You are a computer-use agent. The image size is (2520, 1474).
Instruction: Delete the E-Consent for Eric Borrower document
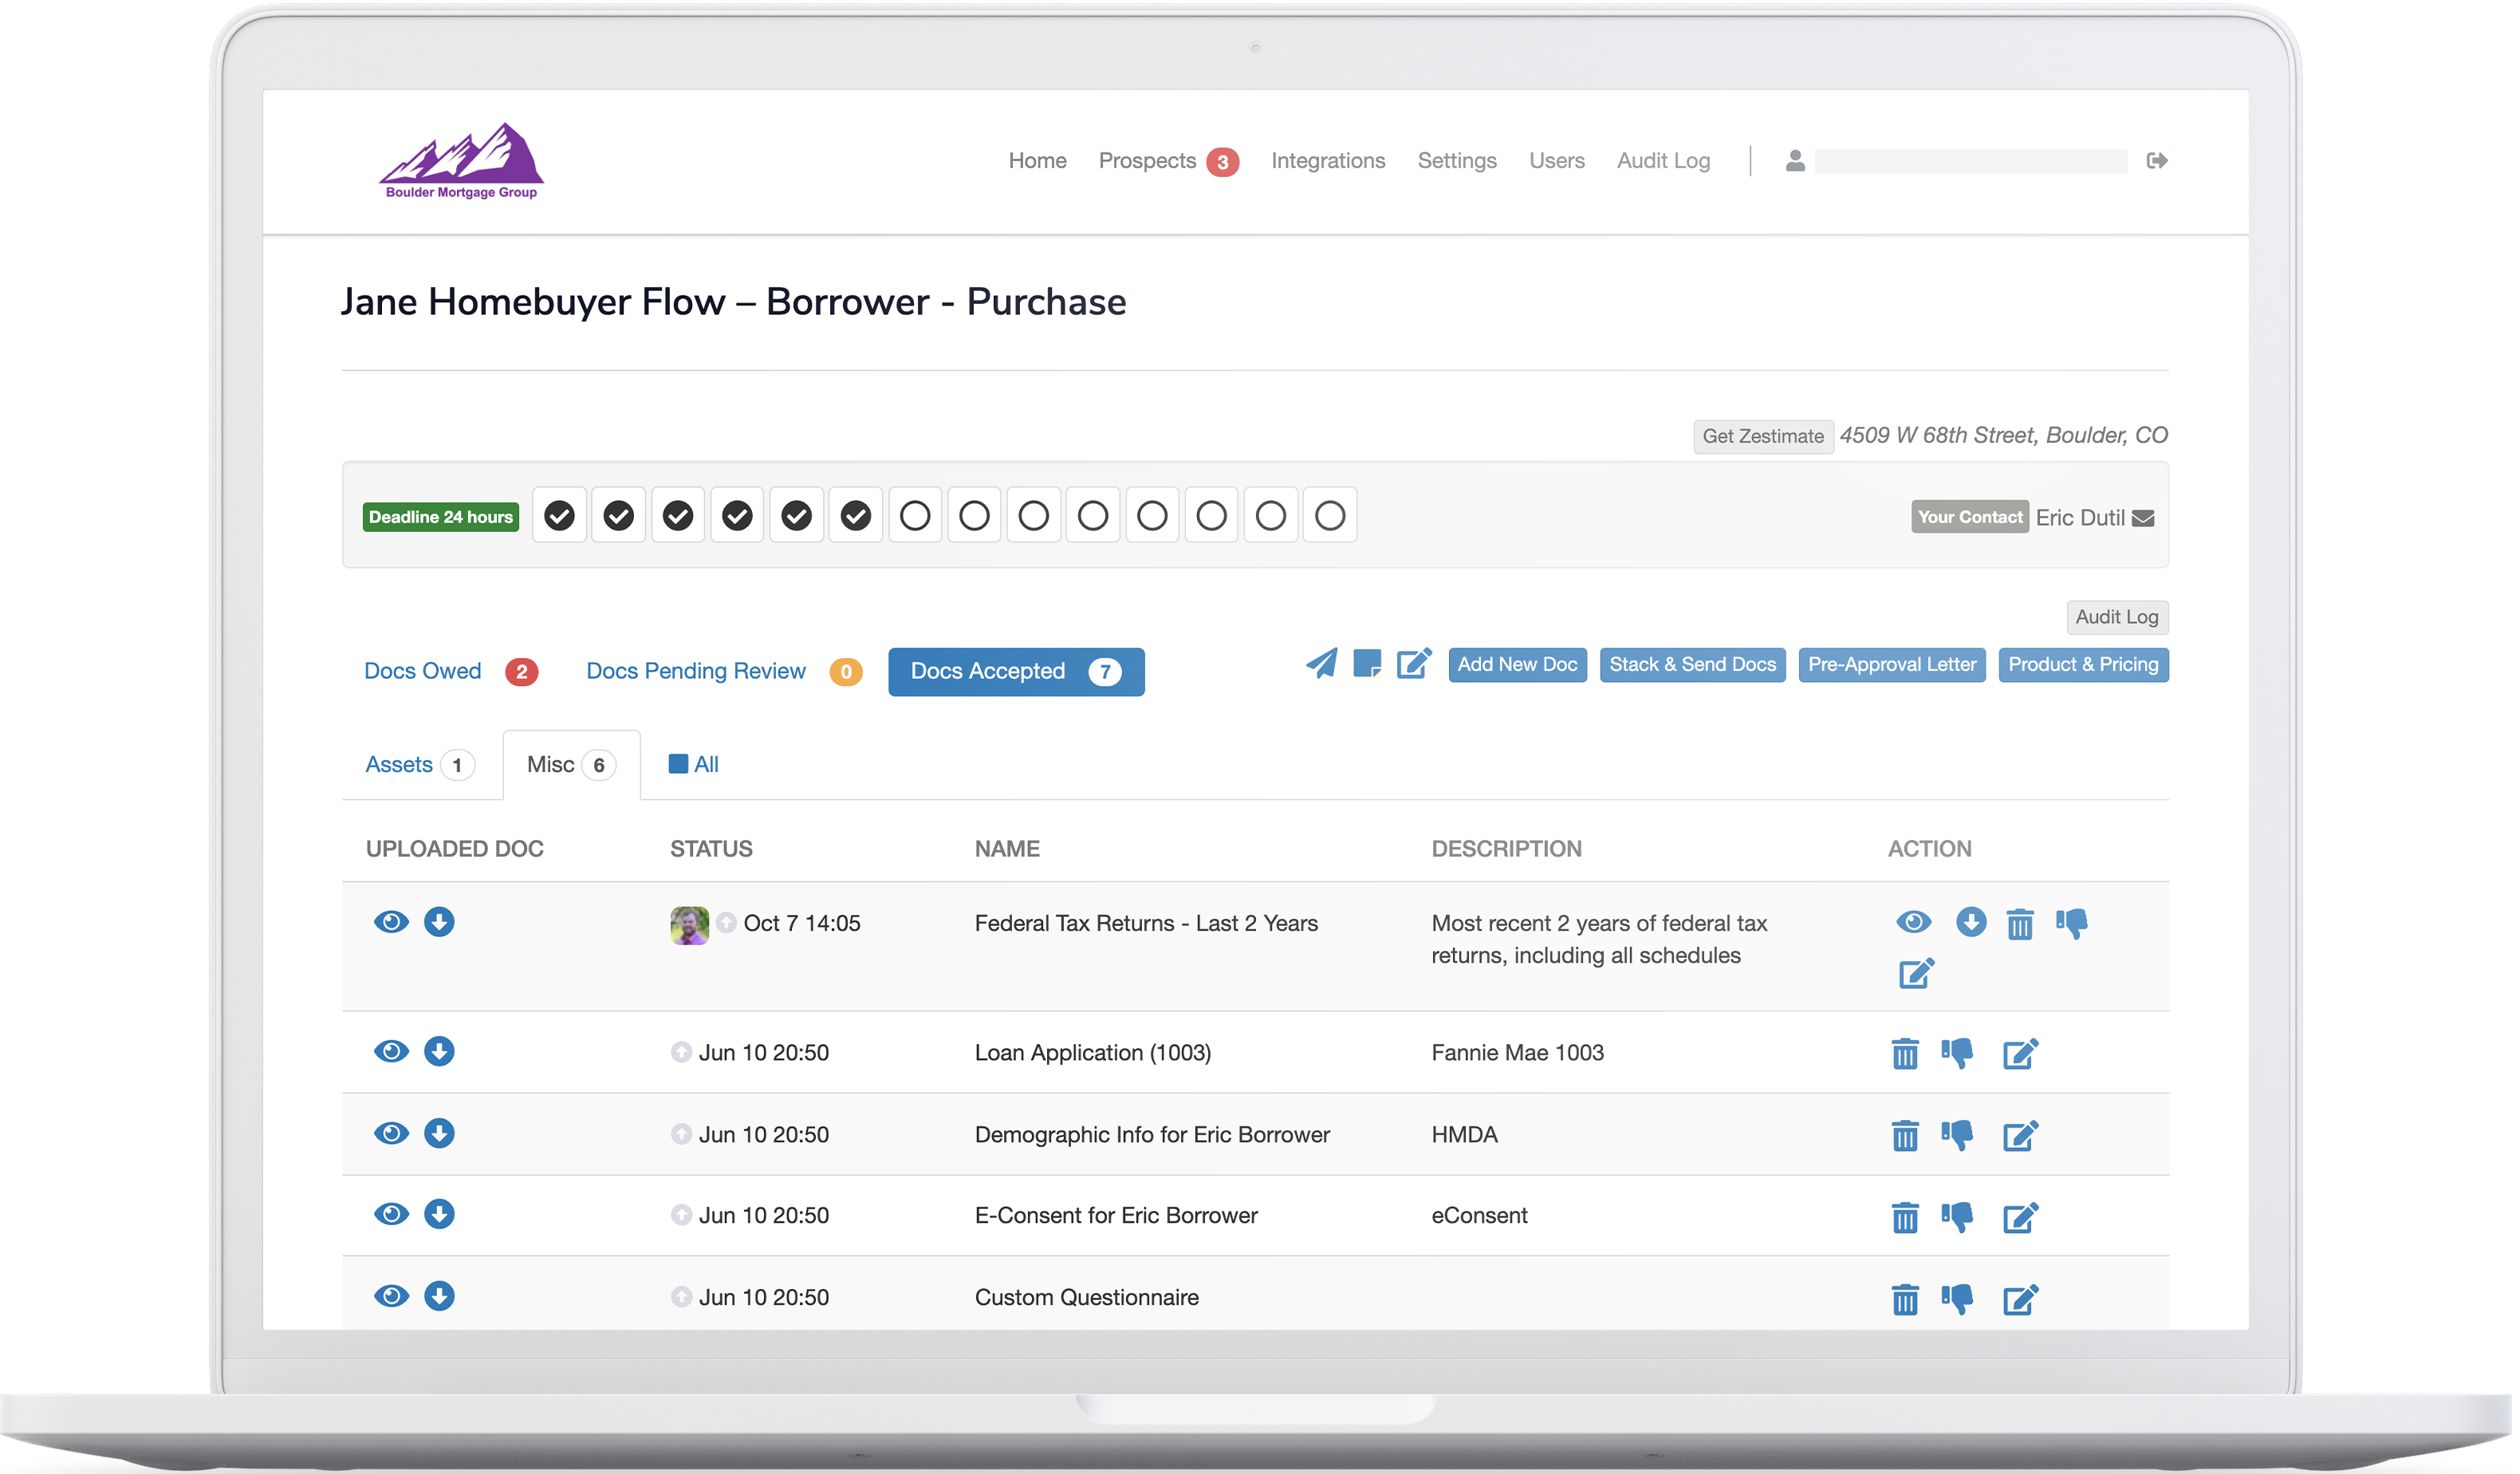pos(1904,1216)
